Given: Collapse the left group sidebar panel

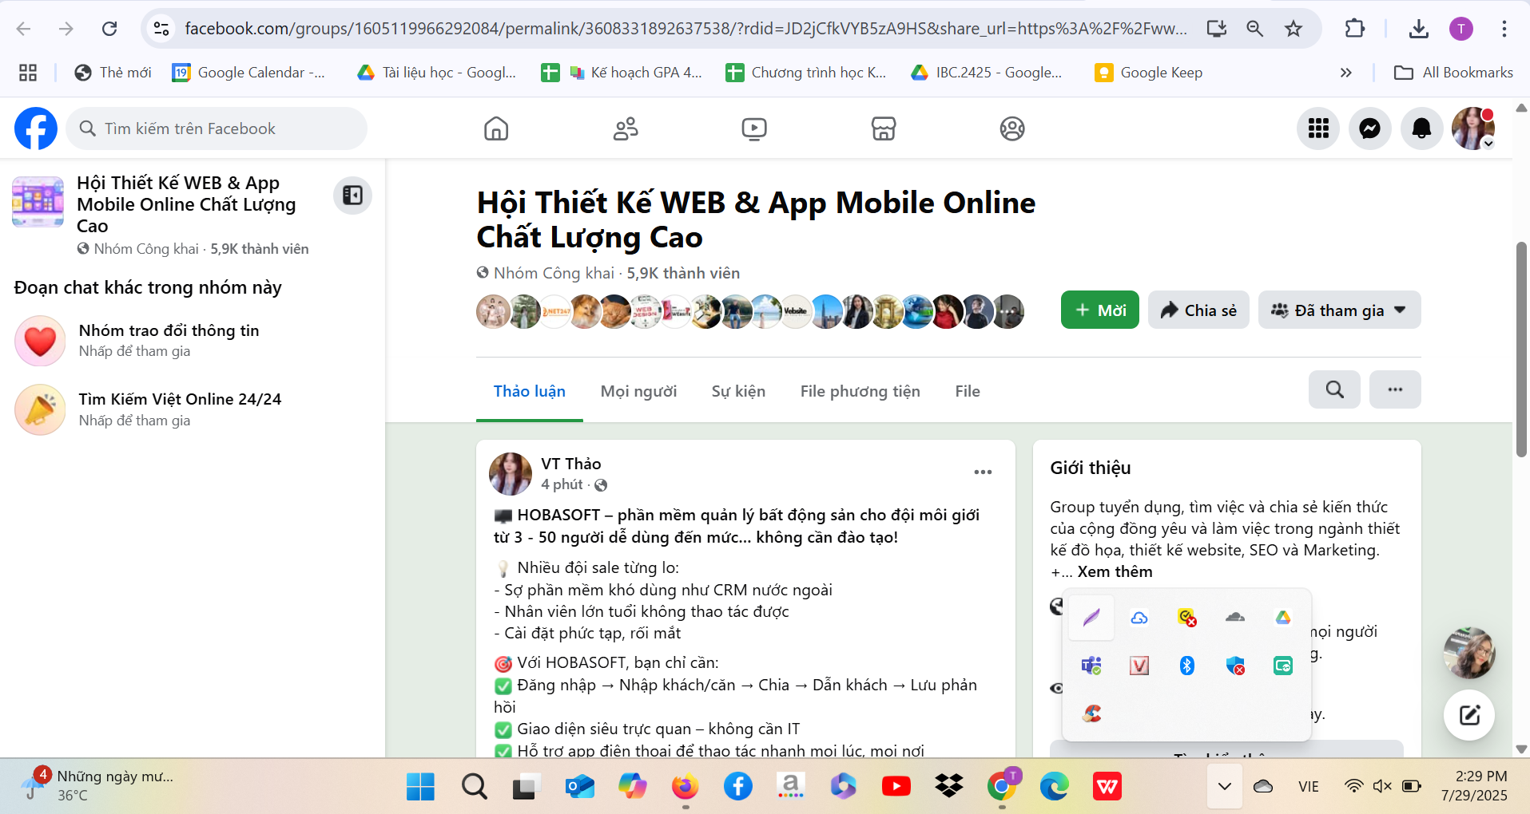Looking at the screenshot, I should coord(352,196).
